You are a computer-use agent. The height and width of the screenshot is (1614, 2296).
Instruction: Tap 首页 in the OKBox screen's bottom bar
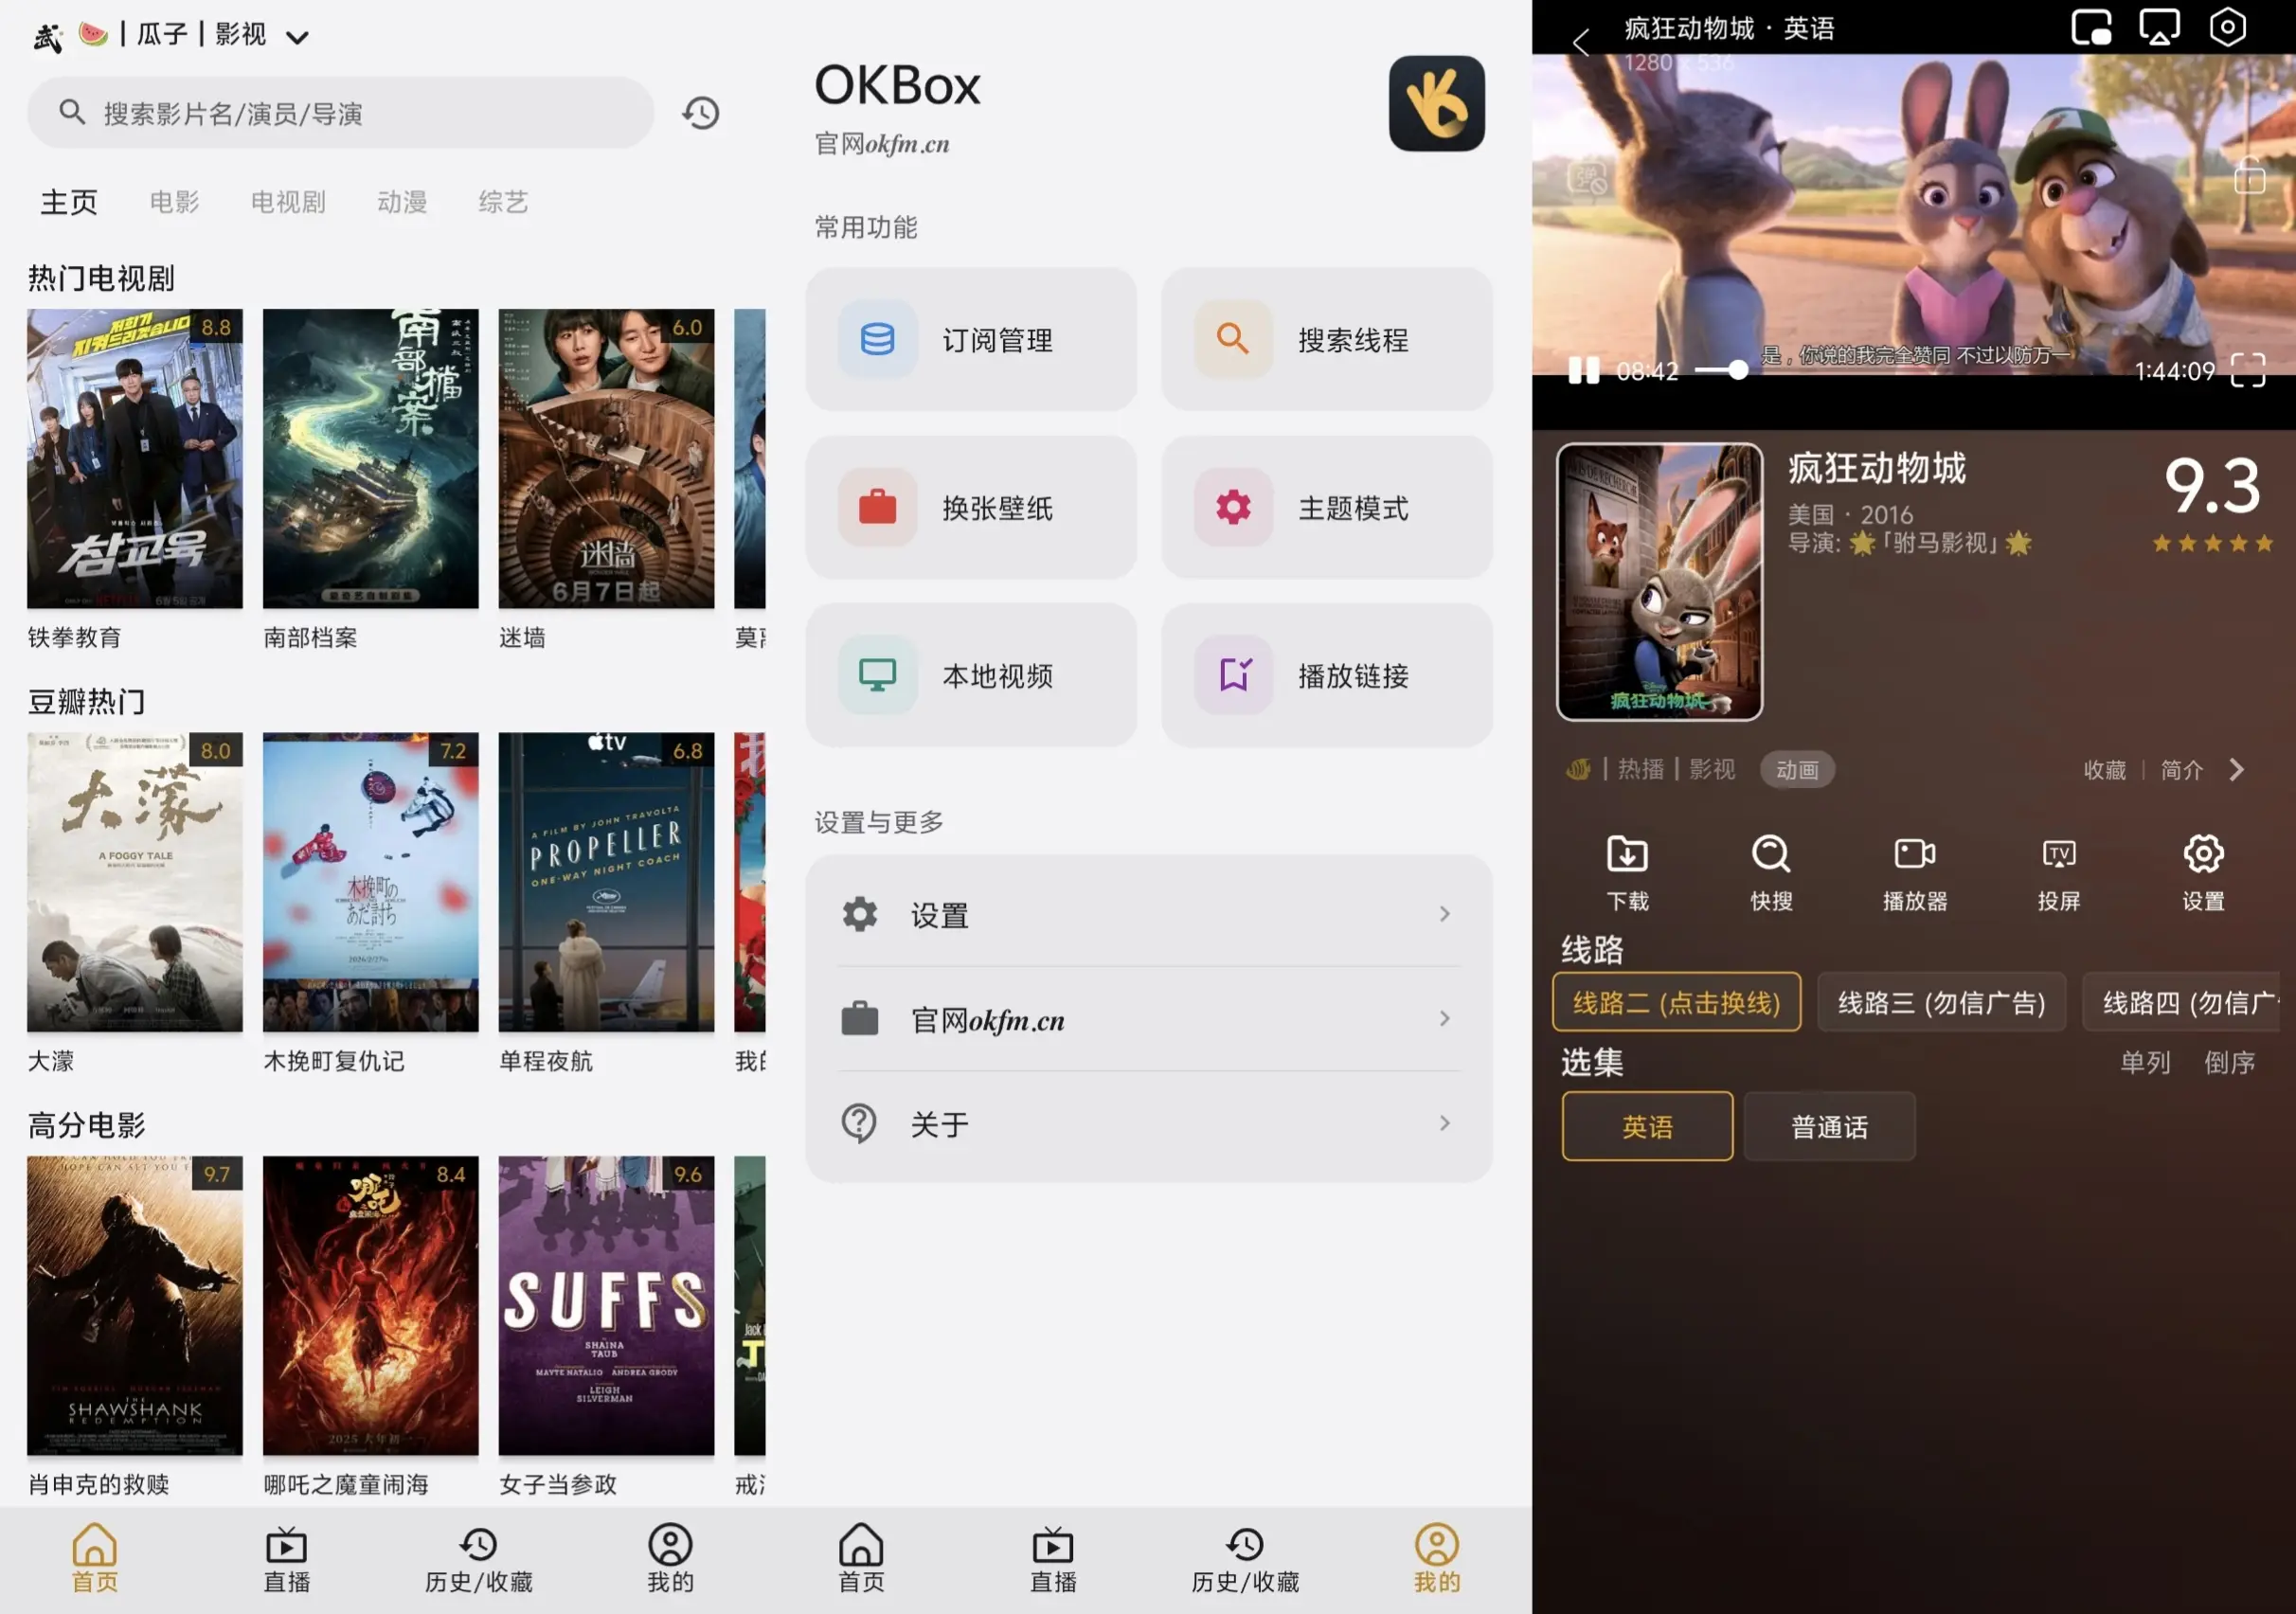coord(861,1558)
